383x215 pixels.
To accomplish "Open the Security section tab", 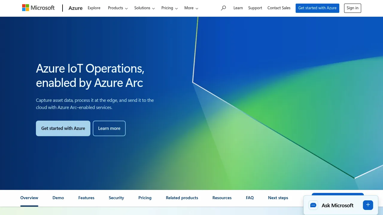I will tap(116, 198).
